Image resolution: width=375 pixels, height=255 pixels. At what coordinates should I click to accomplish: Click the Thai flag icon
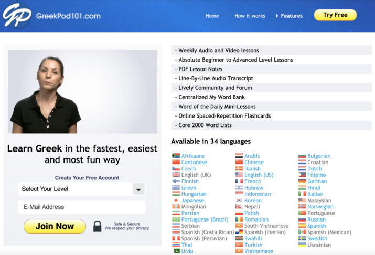[x=176, y=245]
